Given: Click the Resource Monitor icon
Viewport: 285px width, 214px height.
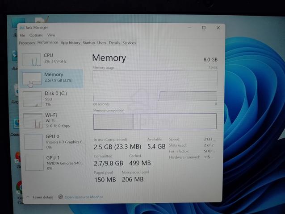Looking at the screenshot, I should tap(61, 197).
